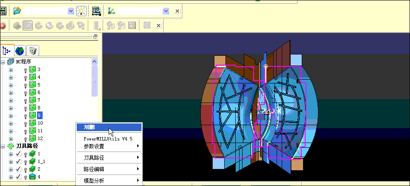Screen dimensions: 410x186
Task: Click the highlighted pressed block icon in second toolbar
Action: (x=28, y=26)
